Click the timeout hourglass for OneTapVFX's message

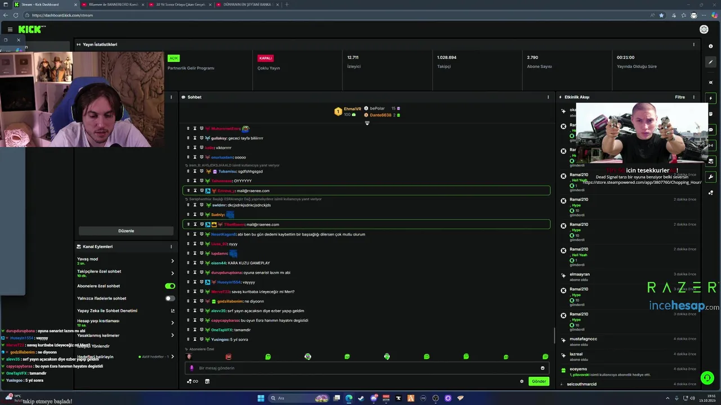(195, 330)
